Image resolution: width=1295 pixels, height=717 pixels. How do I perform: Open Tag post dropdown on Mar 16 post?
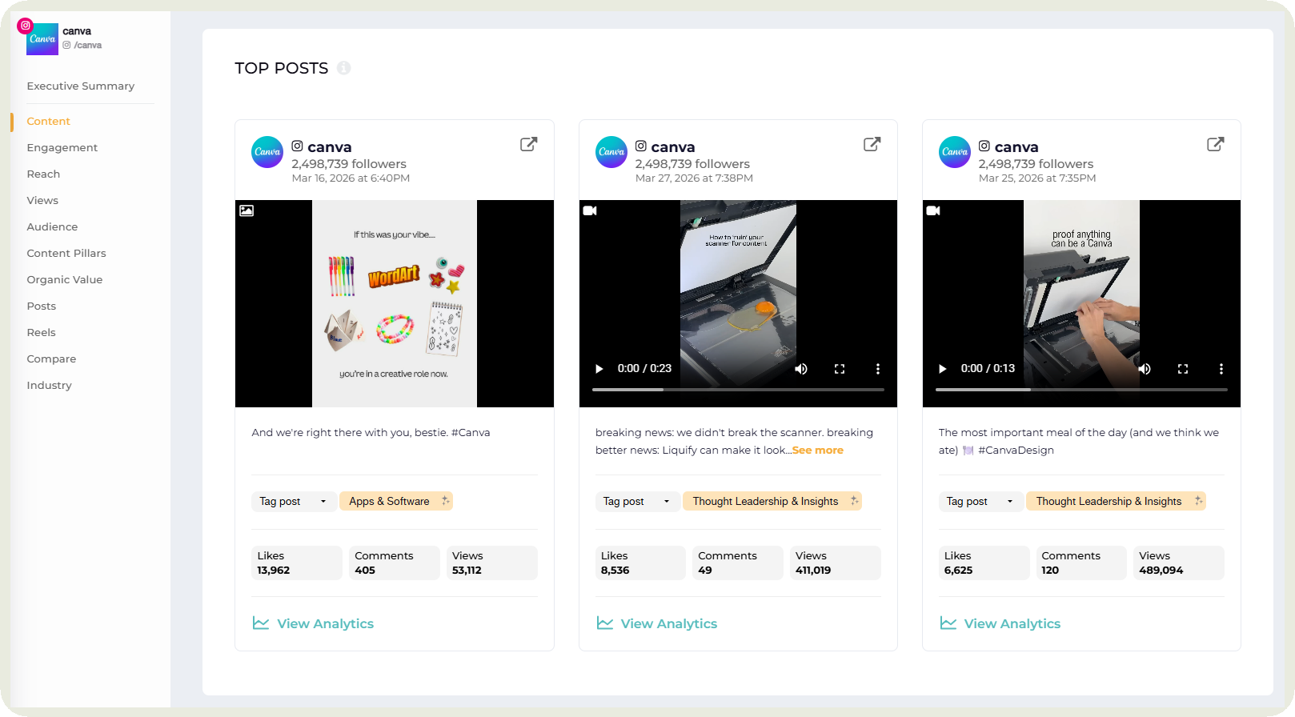294,501
